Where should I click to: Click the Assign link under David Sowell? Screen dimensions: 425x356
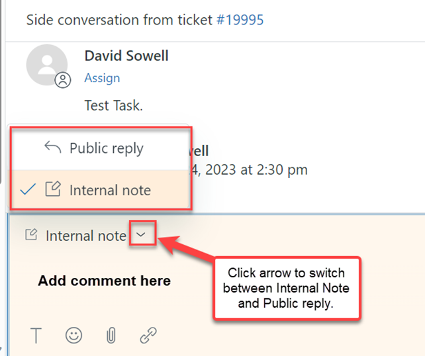tap(102, 78)
